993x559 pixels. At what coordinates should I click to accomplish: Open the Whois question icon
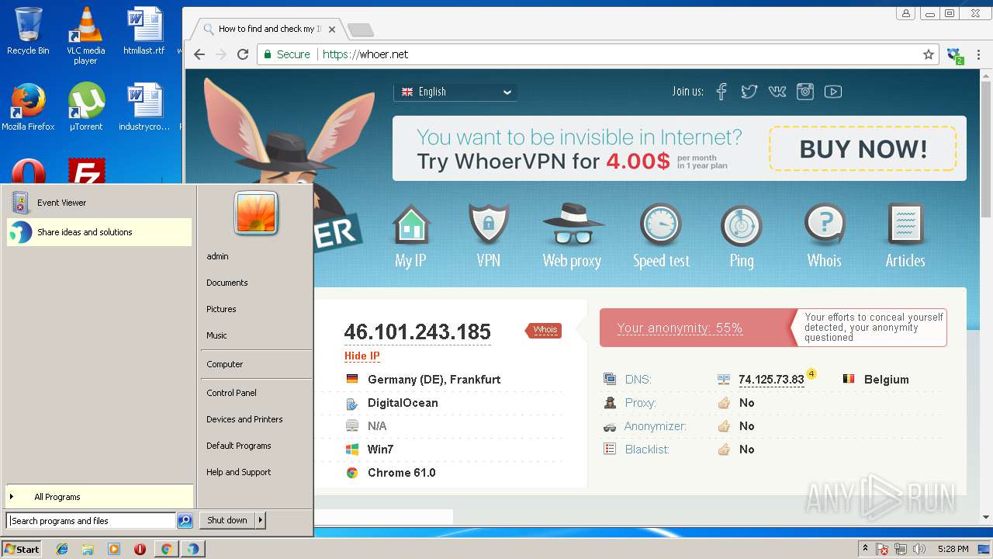825,225
